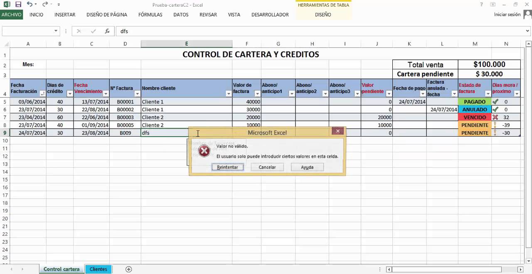532x274 pixels.
Task: Click inside the formula bar containing dfs
Action: [320, 31]
